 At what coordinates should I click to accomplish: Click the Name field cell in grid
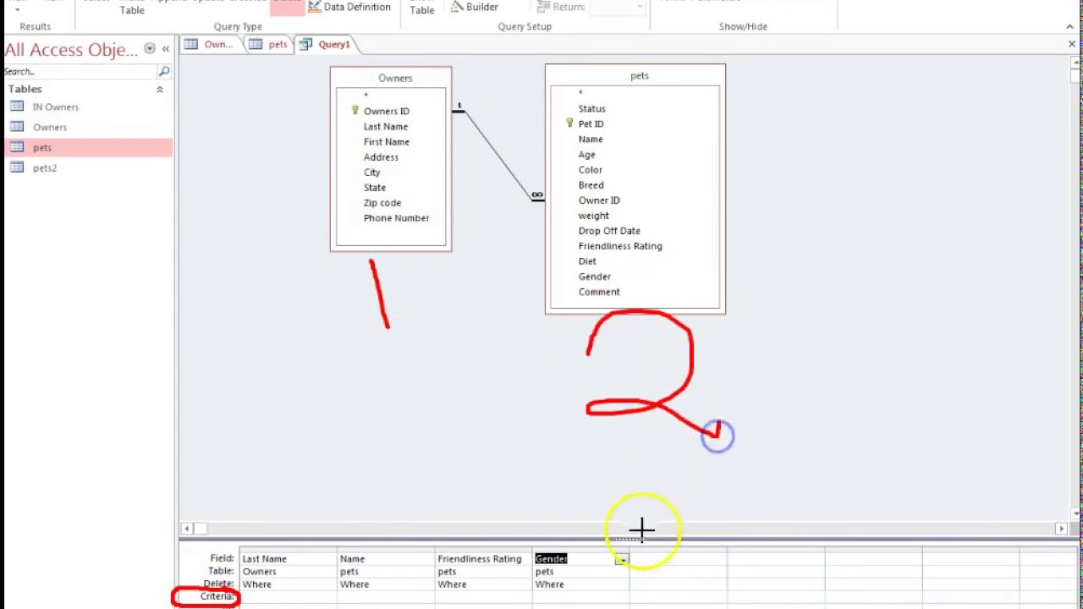(386, 558)
